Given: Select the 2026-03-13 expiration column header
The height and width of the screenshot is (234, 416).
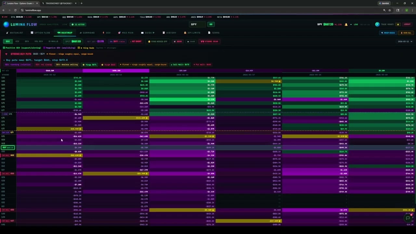Looking at the screenshot, I should tap(116, 75).
